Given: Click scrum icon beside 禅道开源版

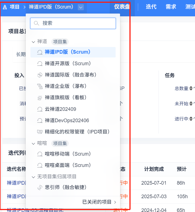Looking at the screenshot, I should 40,64.
